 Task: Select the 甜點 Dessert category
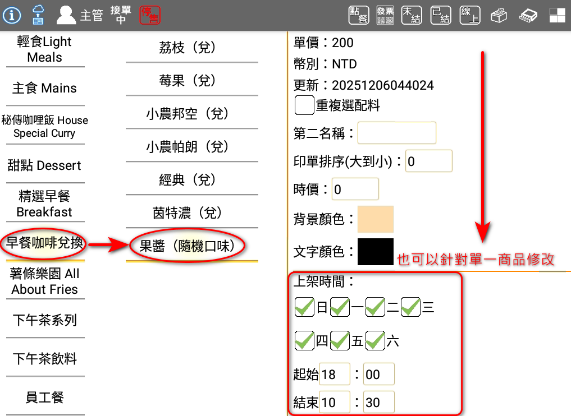pos(45,166)
